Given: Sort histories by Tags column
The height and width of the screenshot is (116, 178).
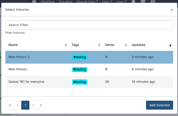Looking at the screenshot, I should coord(99,45).
